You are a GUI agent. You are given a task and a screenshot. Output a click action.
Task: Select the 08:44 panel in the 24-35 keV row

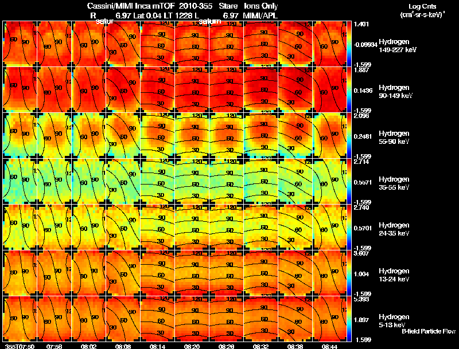(329, 228)
